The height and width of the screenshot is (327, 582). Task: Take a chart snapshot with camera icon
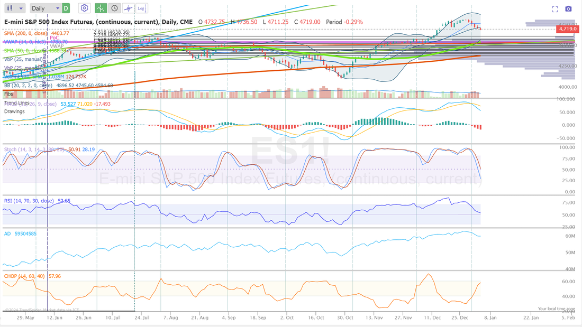tap(568, 8)
